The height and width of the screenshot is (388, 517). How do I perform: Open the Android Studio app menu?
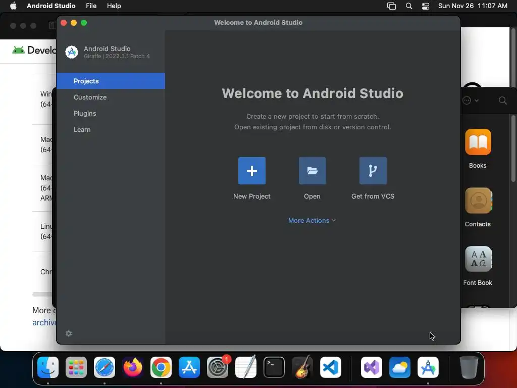tap(51, 6)
